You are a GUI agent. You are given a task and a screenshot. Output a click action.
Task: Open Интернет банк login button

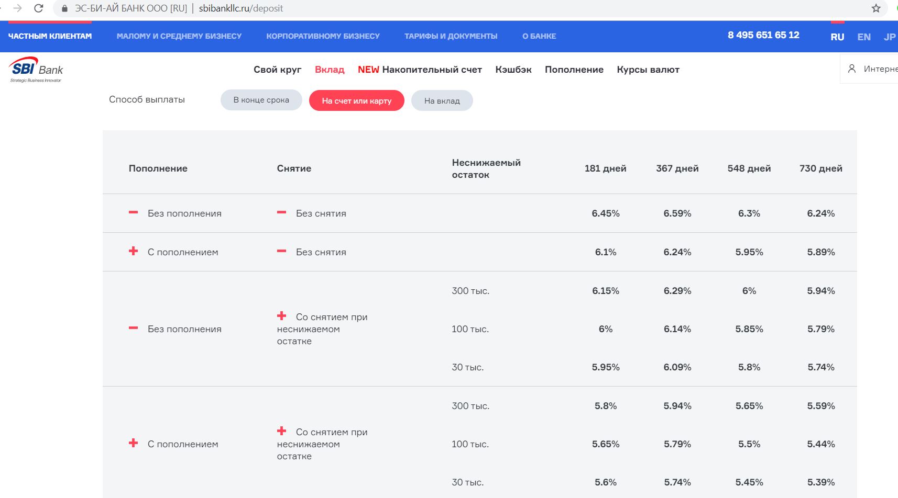pyautogui.click(x=869, y=69)
